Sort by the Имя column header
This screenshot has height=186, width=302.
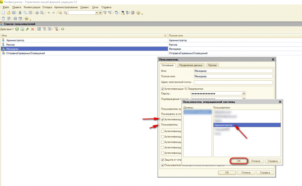click(x=84, y=36)
